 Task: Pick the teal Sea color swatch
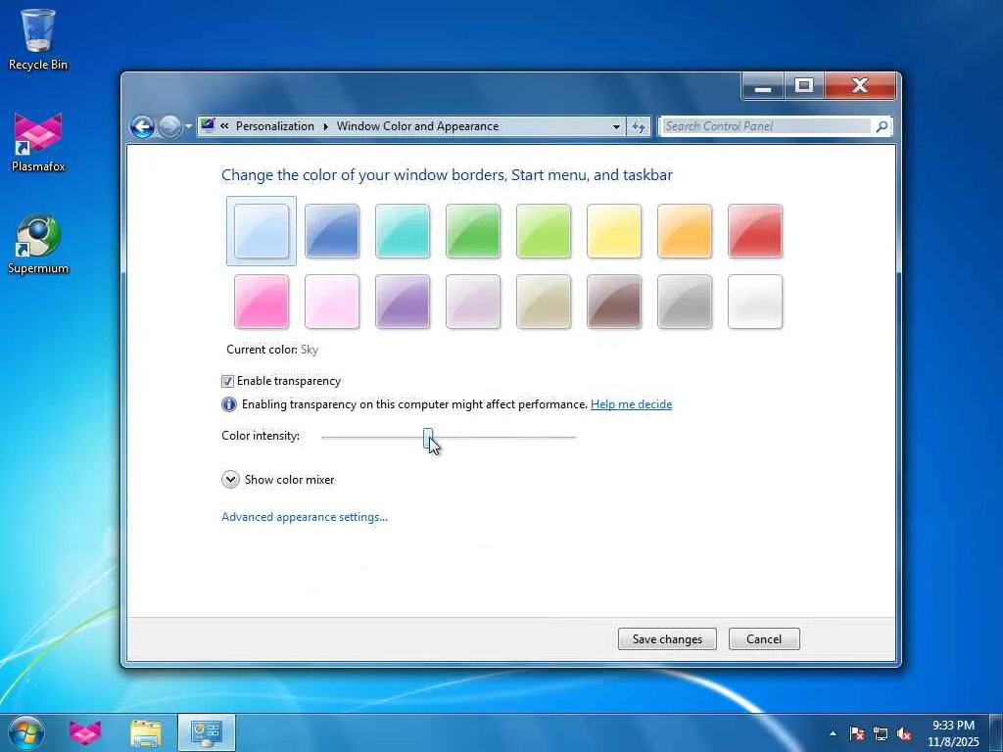403,231
